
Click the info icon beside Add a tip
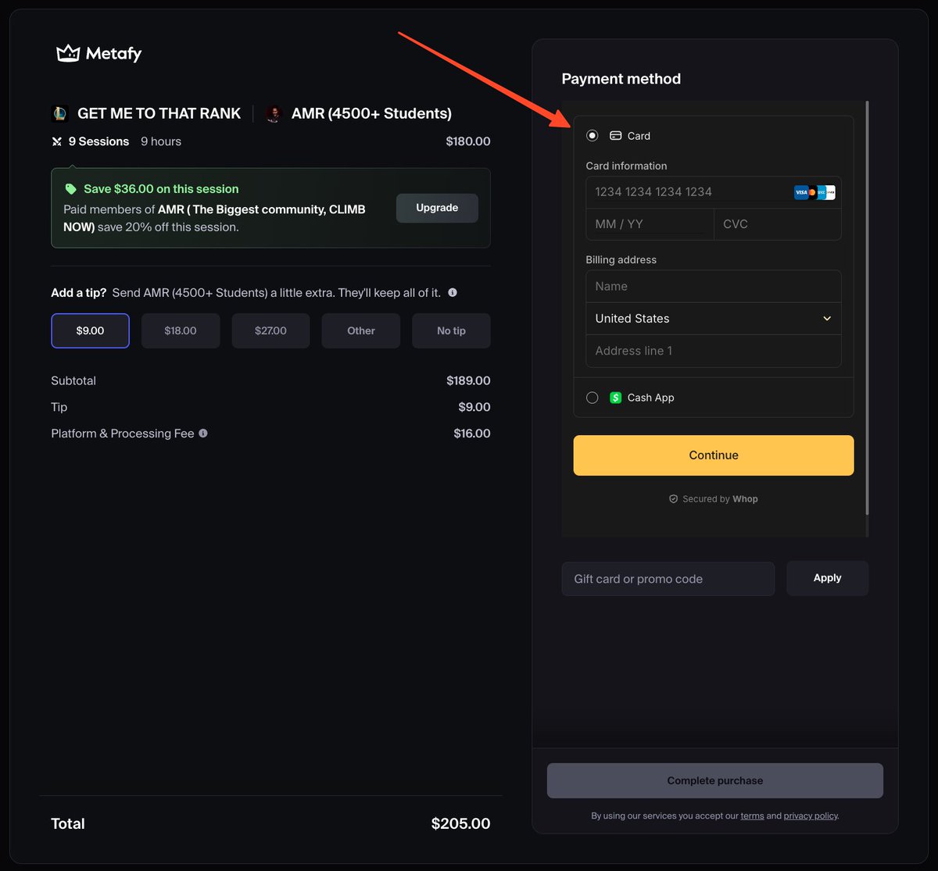[x=453, y=292]
